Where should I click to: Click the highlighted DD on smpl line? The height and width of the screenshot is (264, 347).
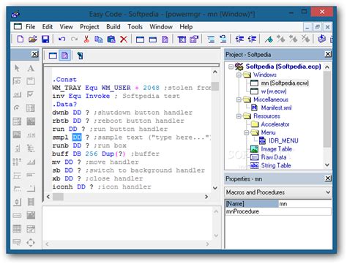tap(77, 137)
